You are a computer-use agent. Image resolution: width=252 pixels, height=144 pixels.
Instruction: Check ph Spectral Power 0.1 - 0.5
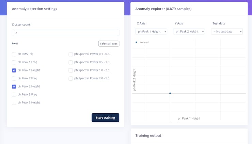tap(71, 54)
